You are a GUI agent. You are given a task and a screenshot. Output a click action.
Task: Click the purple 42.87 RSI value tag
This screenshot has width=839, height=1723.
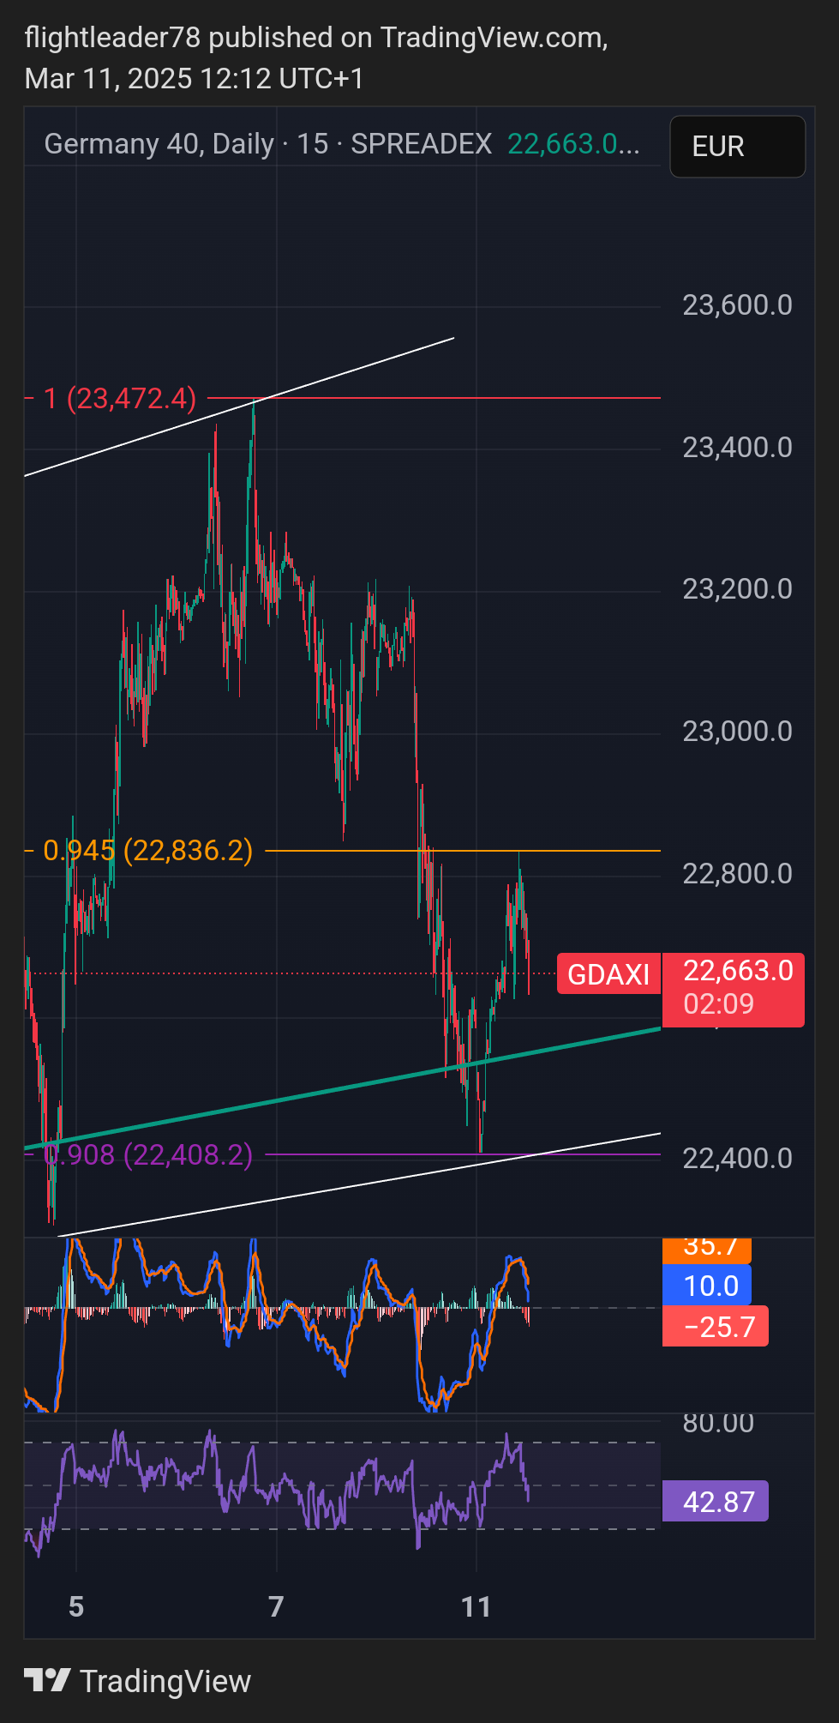(716, 1502)
